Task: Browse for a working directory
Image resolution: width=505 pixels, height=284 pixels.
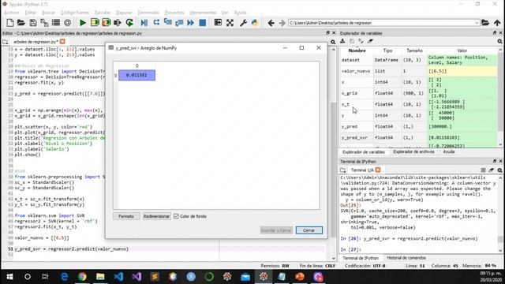Action: tap(485, 23)
